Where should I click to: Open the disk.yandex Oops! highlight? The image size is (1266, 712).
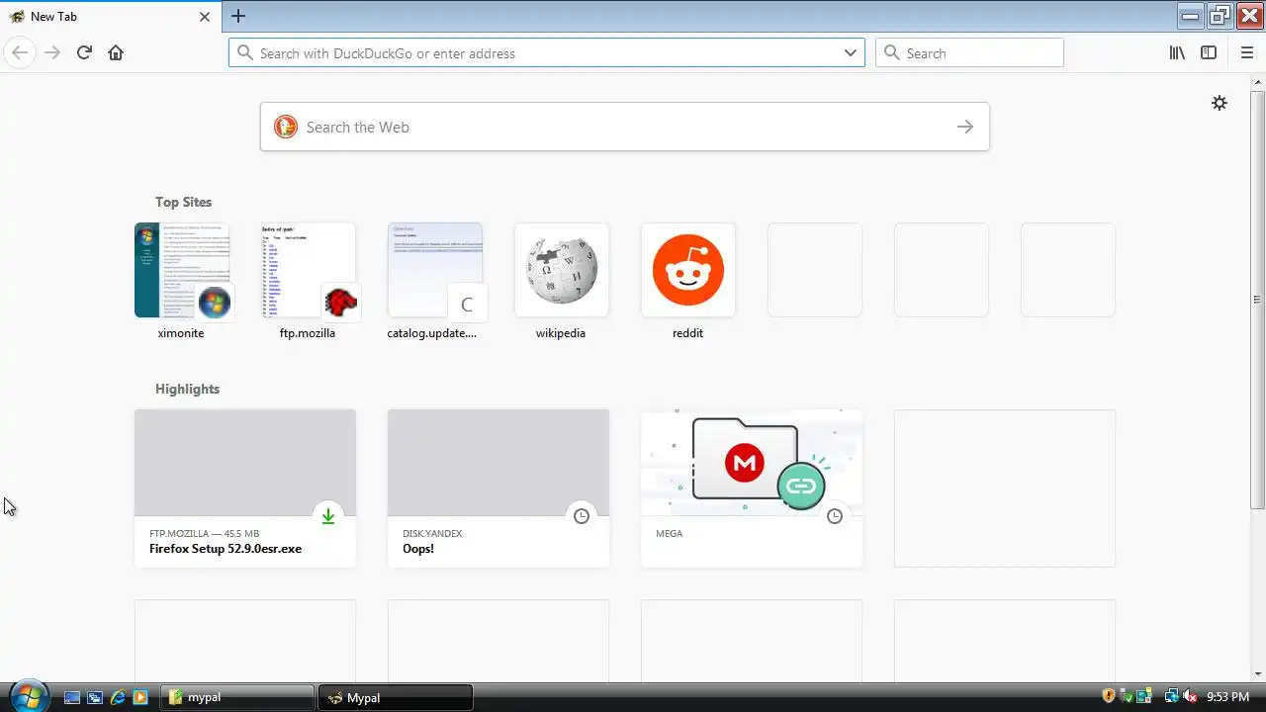pyautogui.click(x=498, y=489)
